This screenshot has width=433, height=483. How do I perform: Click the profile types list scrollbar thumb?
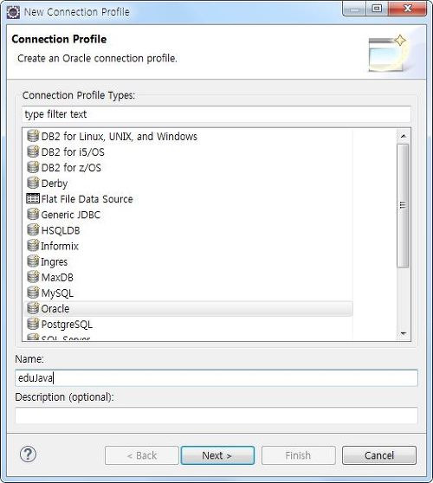(404, 205)
